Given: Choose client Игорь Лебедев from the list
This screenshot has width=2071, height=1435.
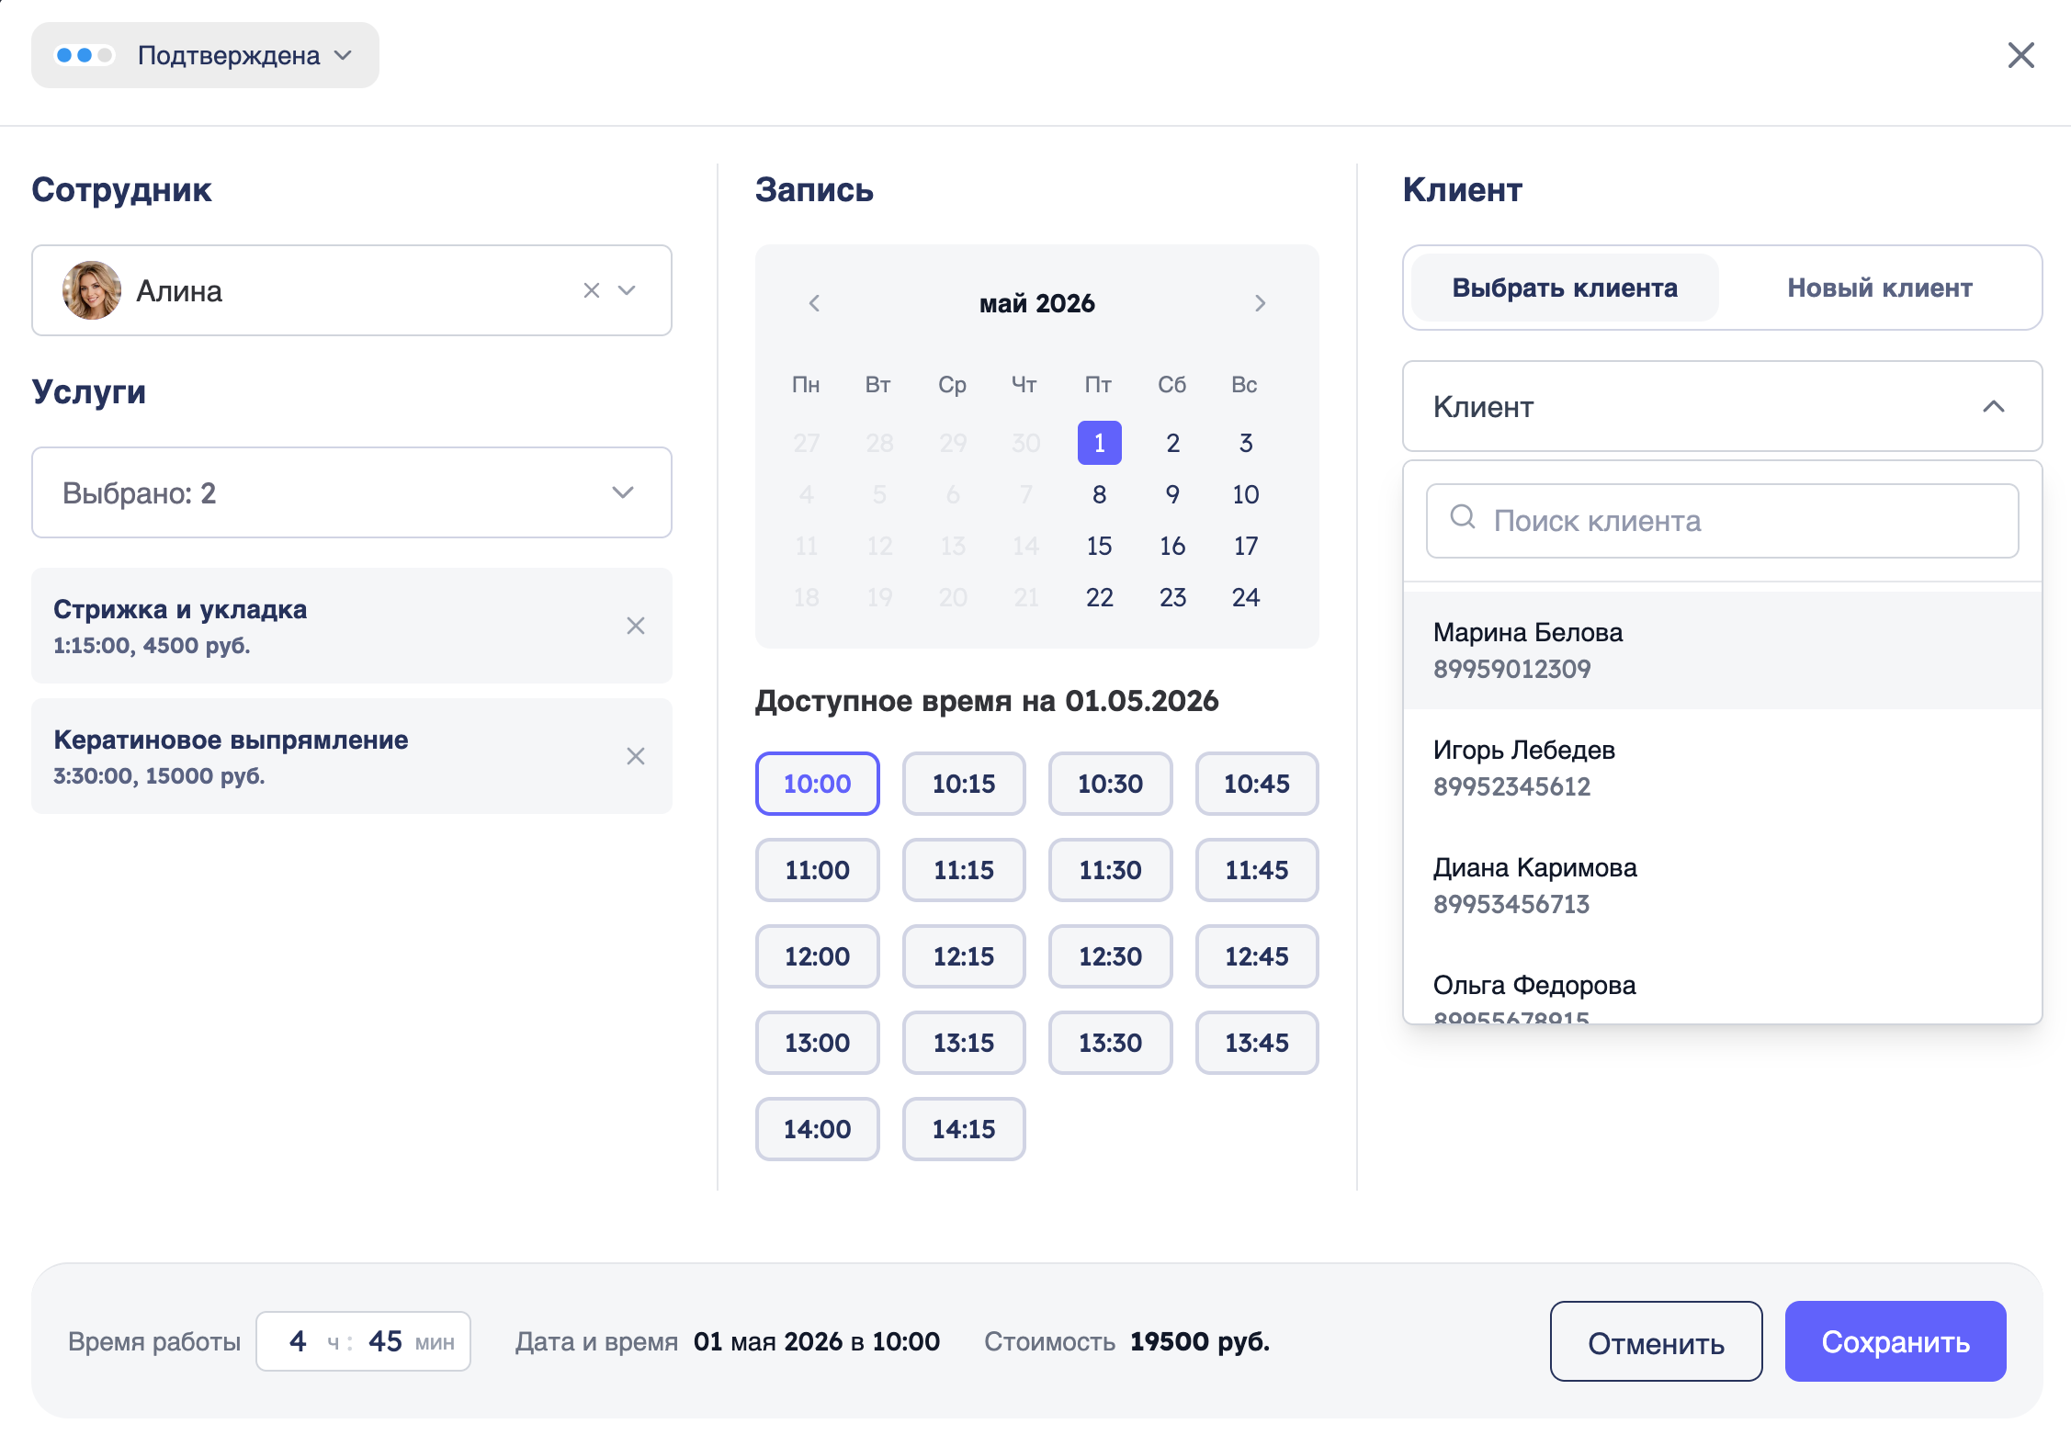Looking at the screenshot, I should [1723, 768].
